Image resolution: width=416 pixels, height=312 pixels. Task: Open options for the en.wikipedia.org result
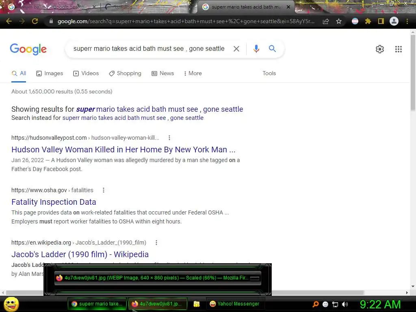(156, 243)
